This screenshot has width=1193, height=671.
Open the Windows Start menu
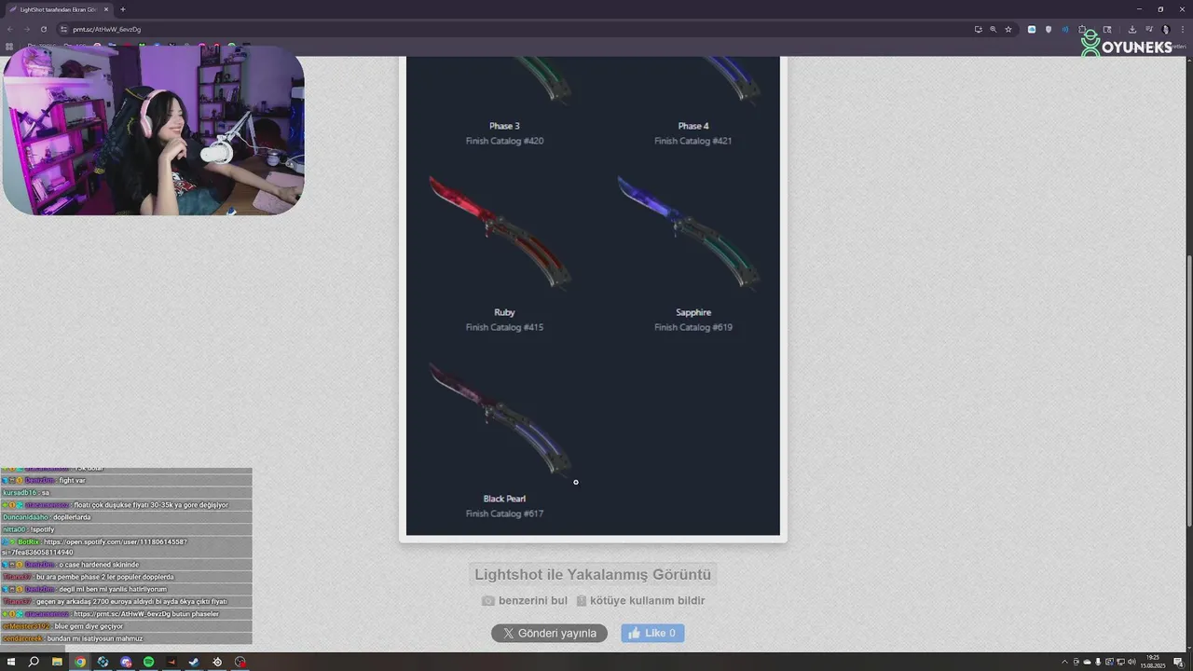point(10,662)
